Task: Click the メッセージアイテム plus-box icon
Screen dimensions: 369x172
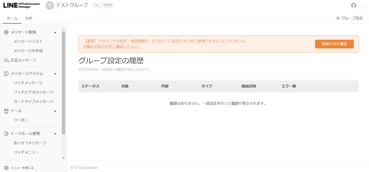Action: pyautogui.click(x=6, y=74)
